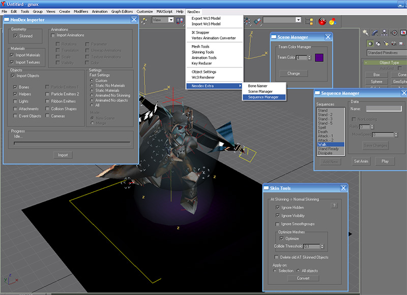Click Convert in Skin Tools
Screen dimensions: 407x295
303,278
